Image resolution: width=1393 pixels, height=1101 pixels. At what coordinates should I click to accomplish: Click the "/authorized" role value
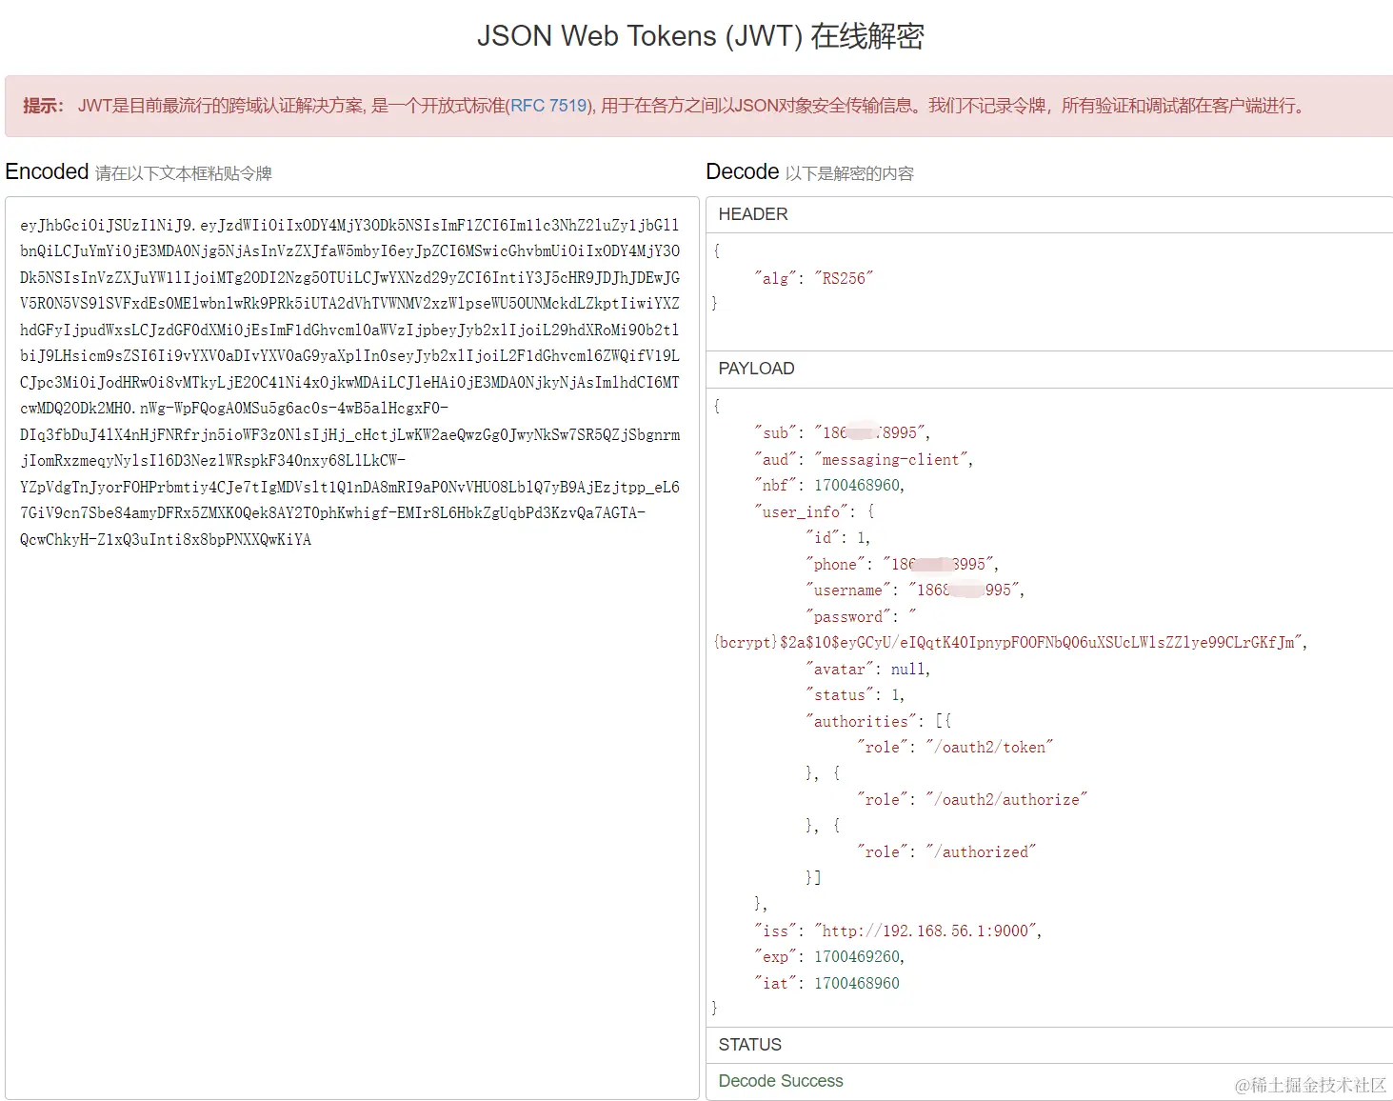click(x=981, y=851)
